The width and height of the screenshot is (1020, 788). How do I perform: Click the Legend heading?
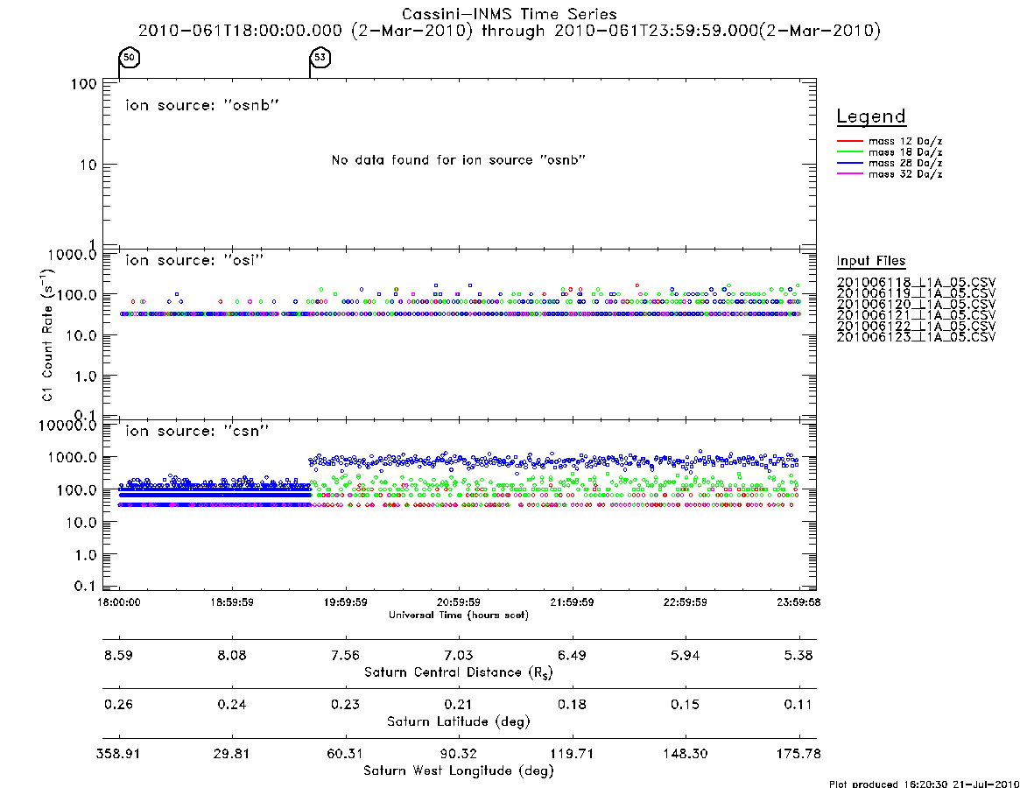pos(871,116)
